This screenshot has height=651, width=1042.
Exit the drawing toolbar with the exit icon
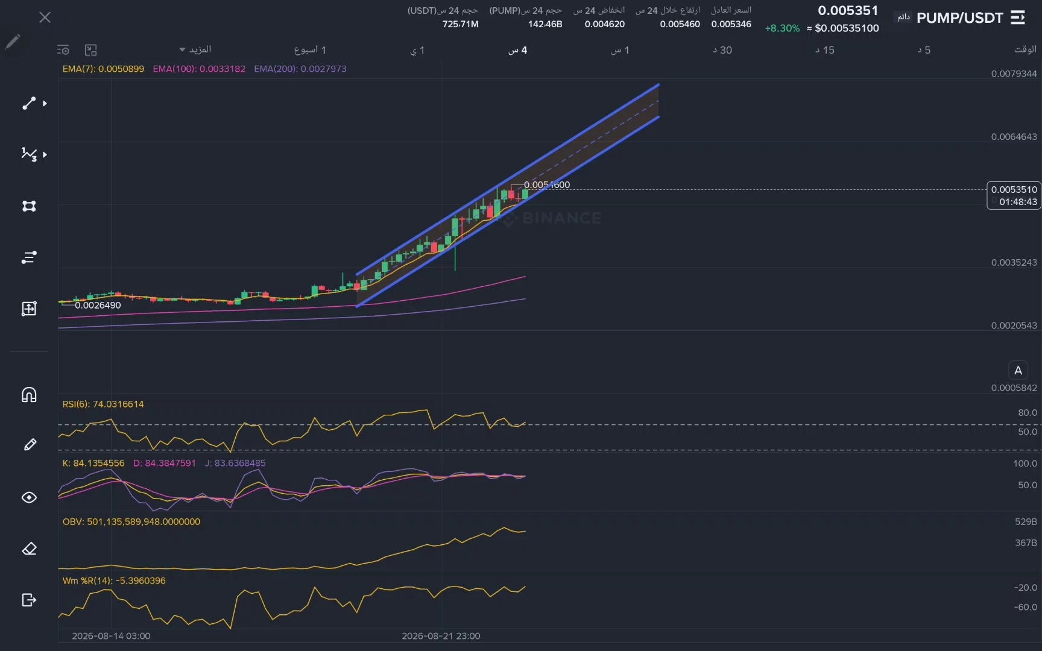click(x=29, y=600)
